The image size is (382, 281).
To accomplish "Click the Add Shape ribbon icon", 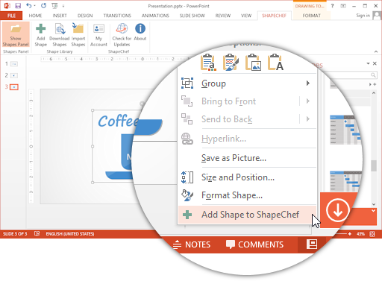I will tap(40, 35).
